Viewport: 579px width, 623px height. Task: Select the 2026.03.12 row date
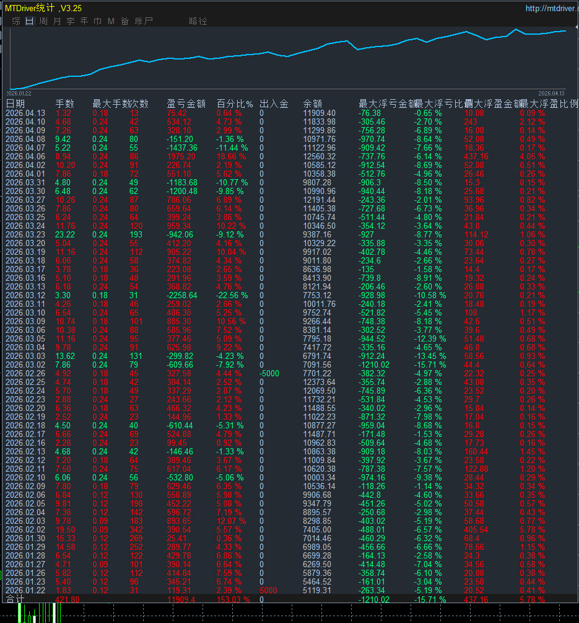pyautogui.click(x=25, y=295)
